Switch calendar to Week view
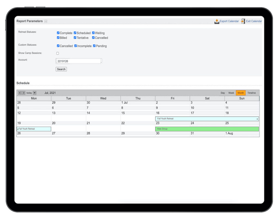The image size is (279, 220). pos(231,93)
